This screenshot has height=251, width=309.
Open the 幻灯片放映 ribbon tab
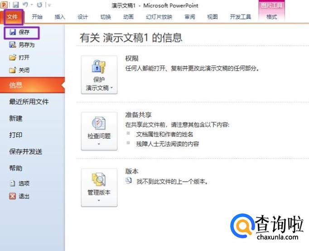coord(159,17)
